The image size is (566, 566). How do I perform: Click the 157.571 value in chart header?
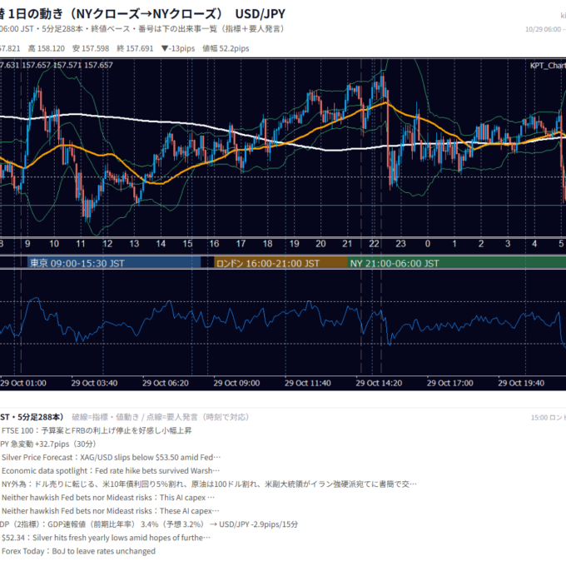(x=67, y=65)
